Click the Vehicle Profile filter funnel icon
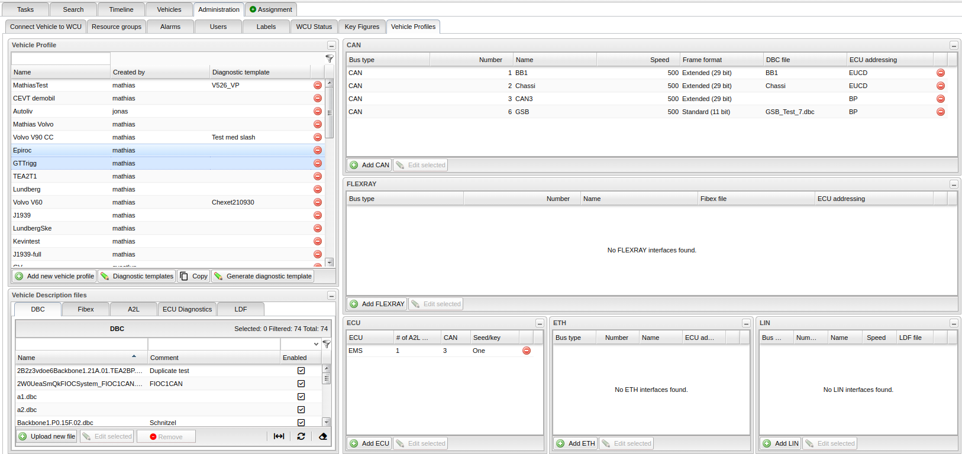The height and width of the screenshot is (454, 962). point(330,59)
